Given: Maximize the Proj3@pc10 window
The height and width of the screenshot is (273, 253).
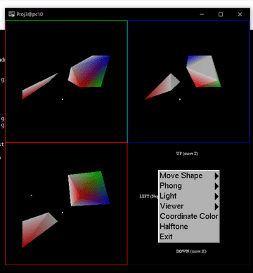Looking at the screenshot, I should 221,15.
